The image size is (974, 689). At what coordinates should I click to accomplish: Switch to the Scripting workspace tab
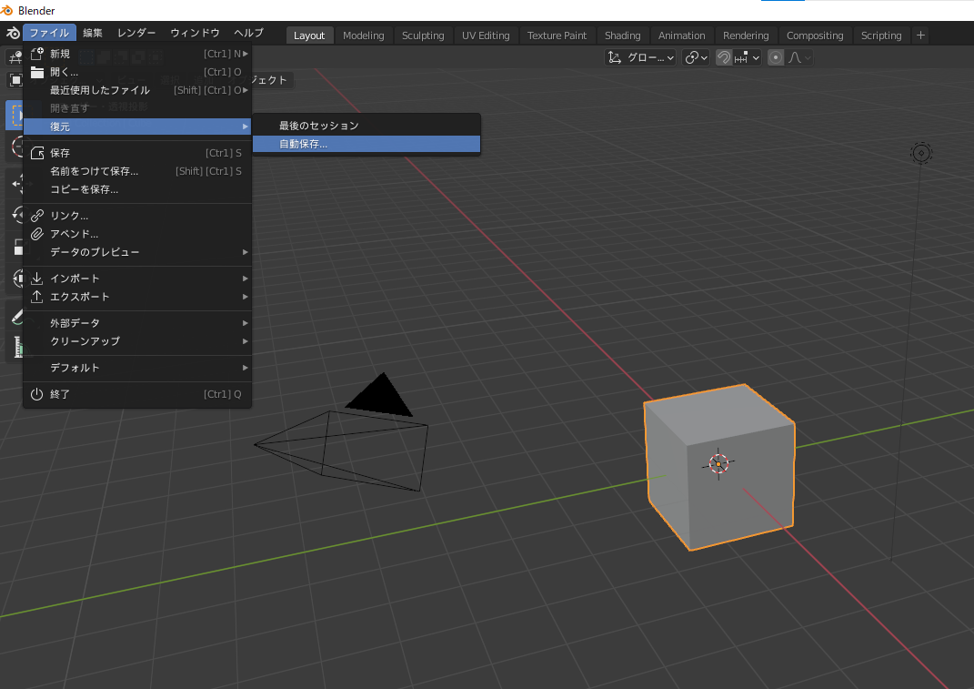click(881, 35)
